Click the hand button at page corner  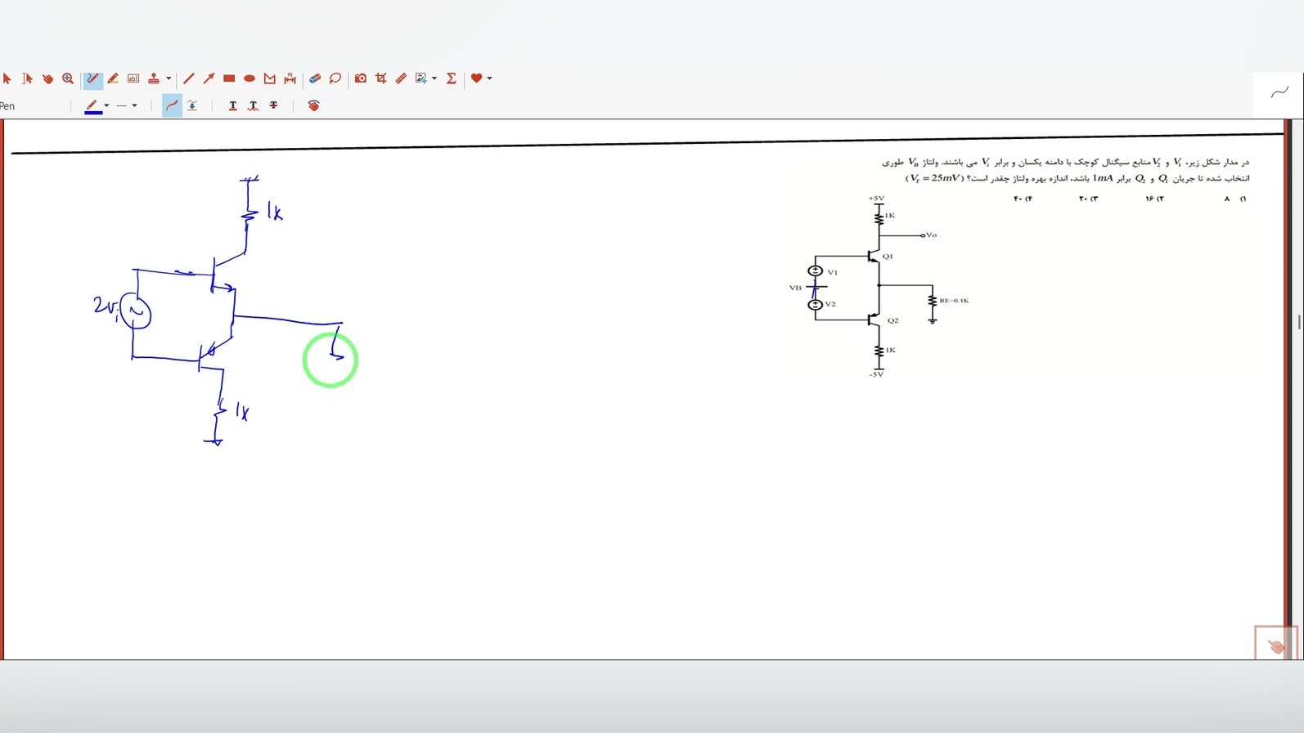point(1275,646)
